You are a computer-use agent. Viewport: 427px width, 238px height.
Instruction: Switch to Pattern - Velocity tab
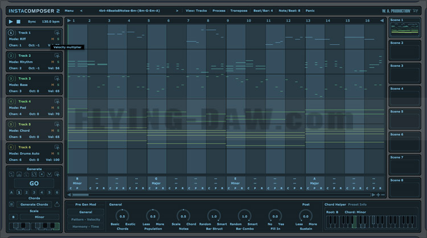pyautogui.click(x=85, y=219)
